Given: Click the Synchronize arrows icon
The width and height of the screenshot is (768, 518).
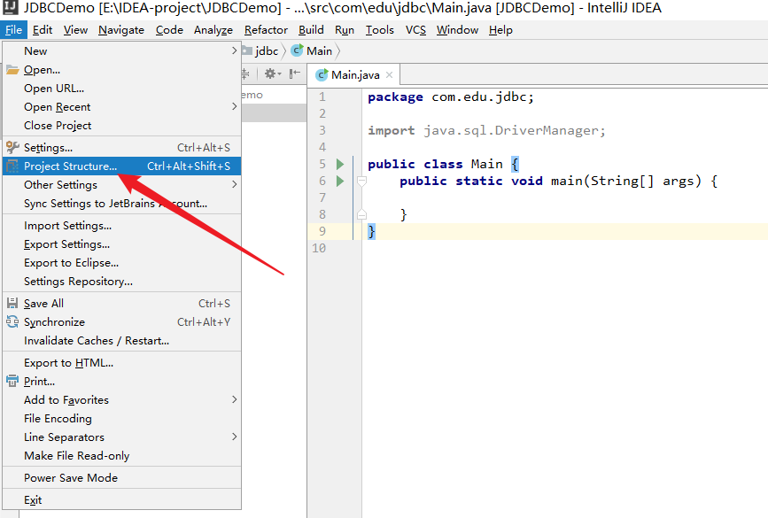Looking at the screenshot, I should pos(12,321).
